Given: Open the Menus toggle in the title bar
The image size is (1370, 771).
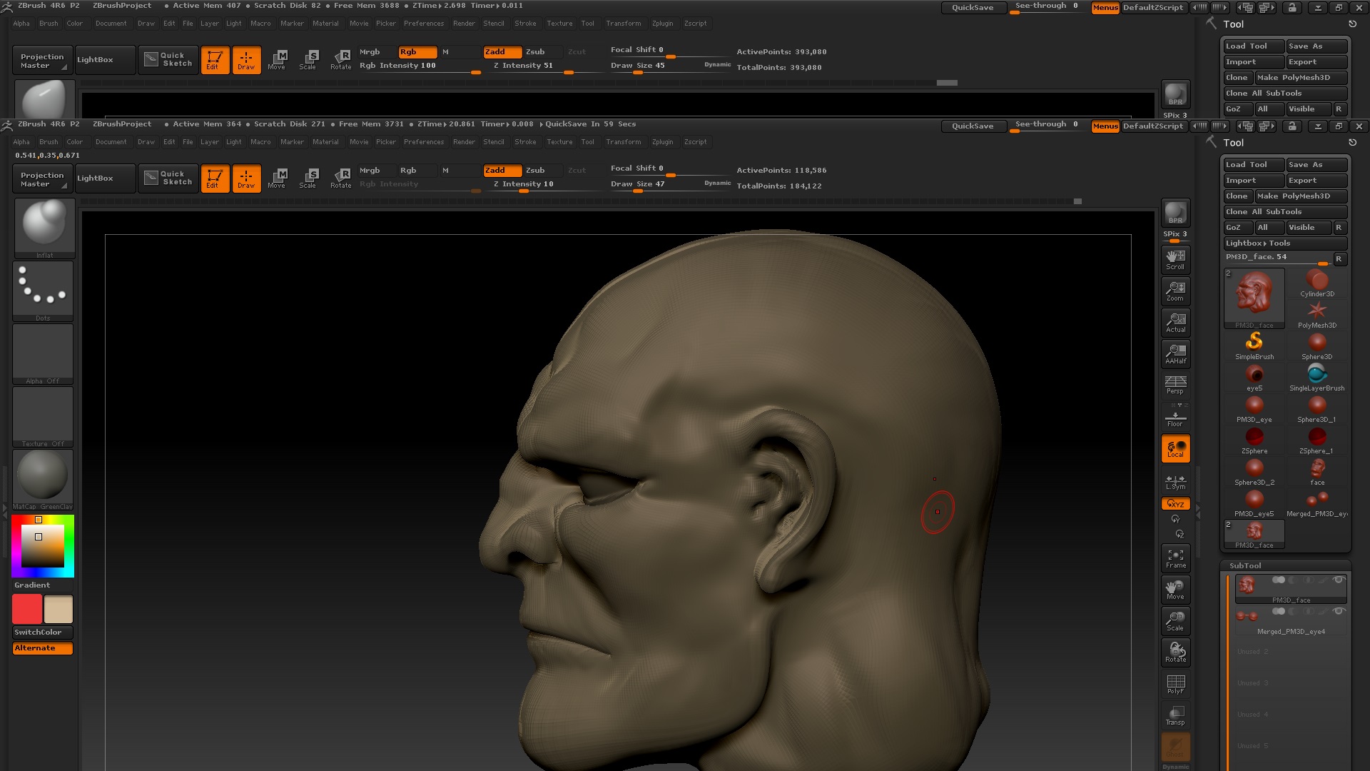Looking at the screenshot, I should (x=1105, y=126).
